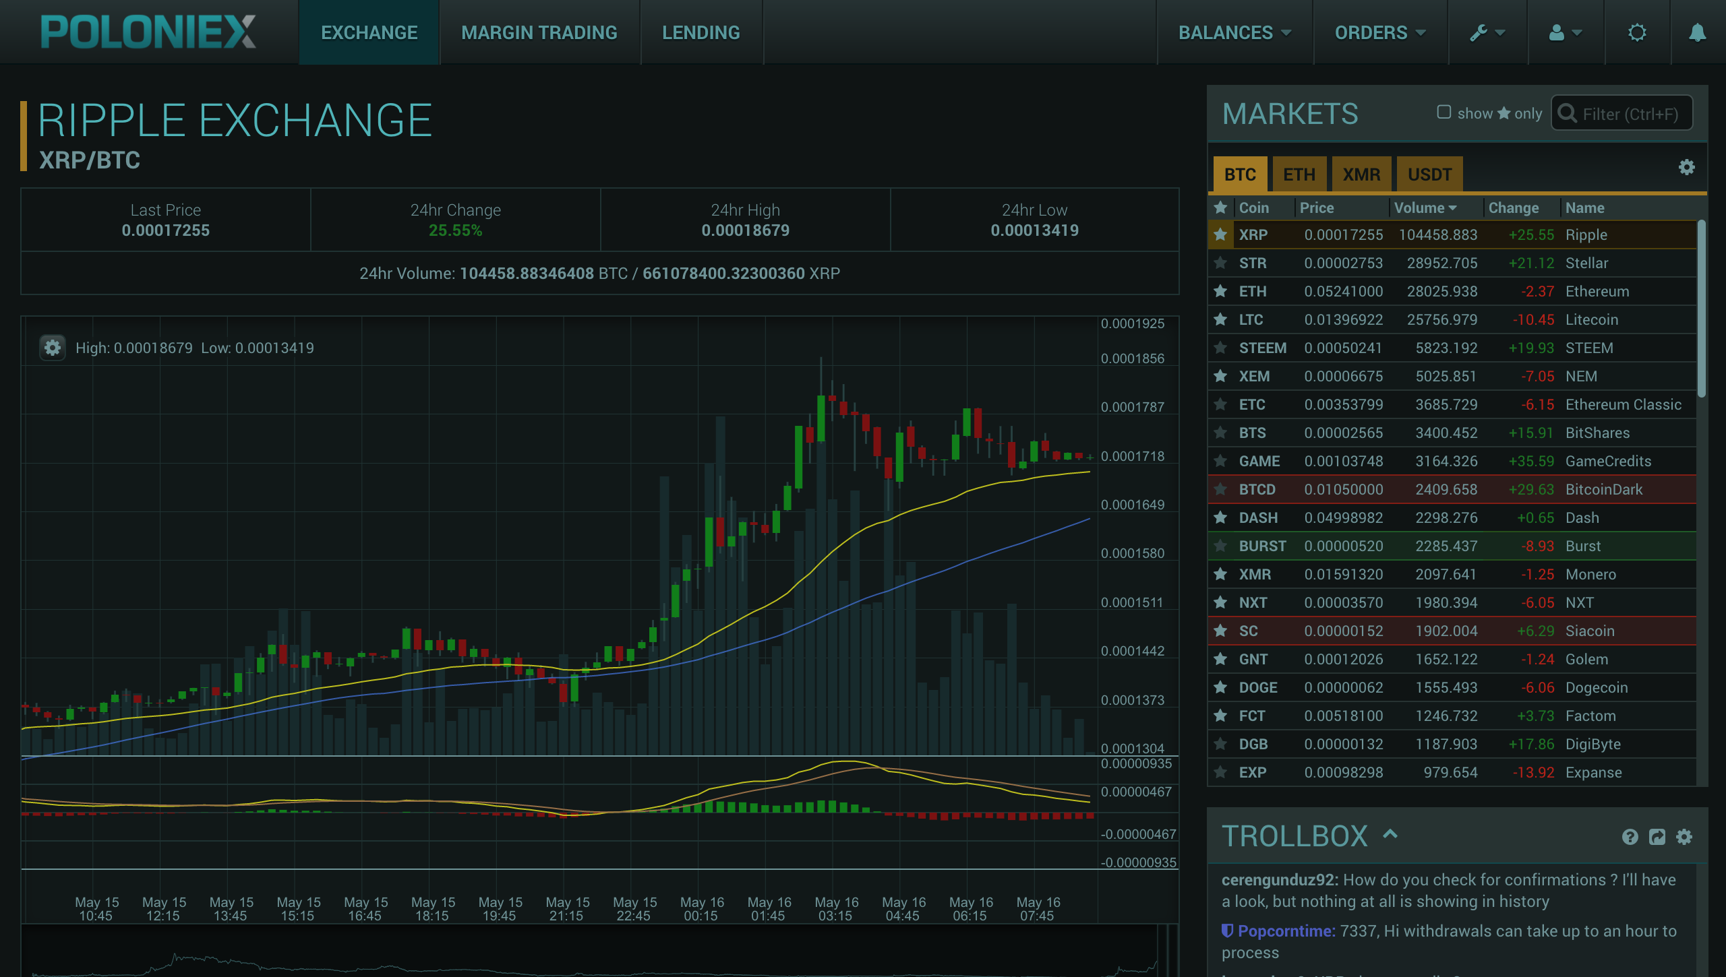
Task: Star the FCT market row
Action: pos(1220,716)
